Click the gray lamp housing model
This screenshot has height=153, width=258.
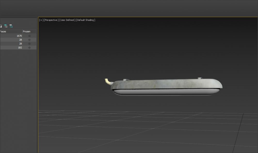165,84
